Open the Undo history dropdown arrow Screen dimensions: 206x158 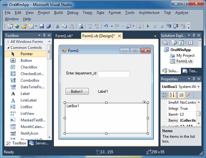pos(112,26)
